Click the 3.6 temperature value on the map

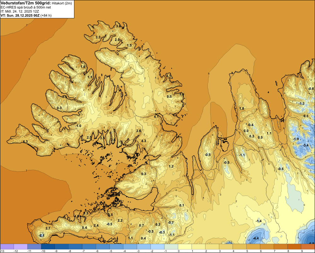point(118,26)
